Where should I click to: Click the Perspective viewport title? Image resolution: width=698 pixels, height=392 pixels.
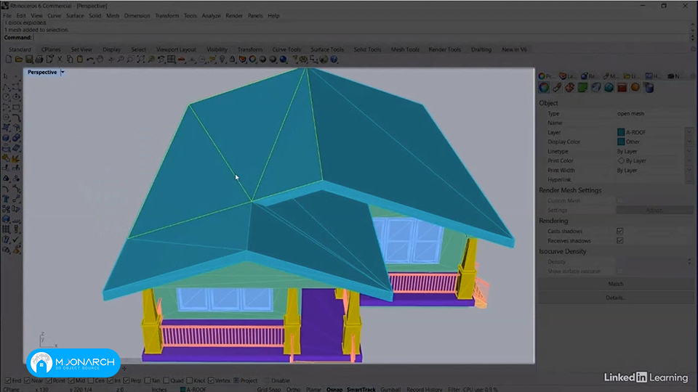42,72
